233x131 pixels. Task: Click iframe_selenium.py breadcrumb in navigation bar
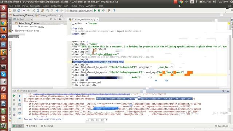tap(48, 15)
